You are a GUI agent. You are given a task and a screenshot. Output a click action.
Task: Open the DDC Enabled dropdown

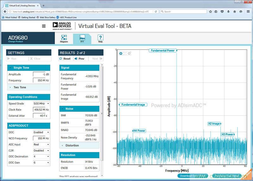coord(41,132)
